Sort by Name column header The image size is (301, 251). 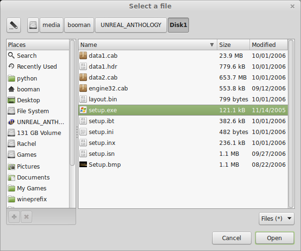(147, 45)
